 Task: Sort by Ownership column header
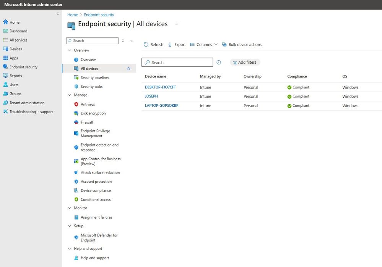pyautogui.click(x=252, y=76)
